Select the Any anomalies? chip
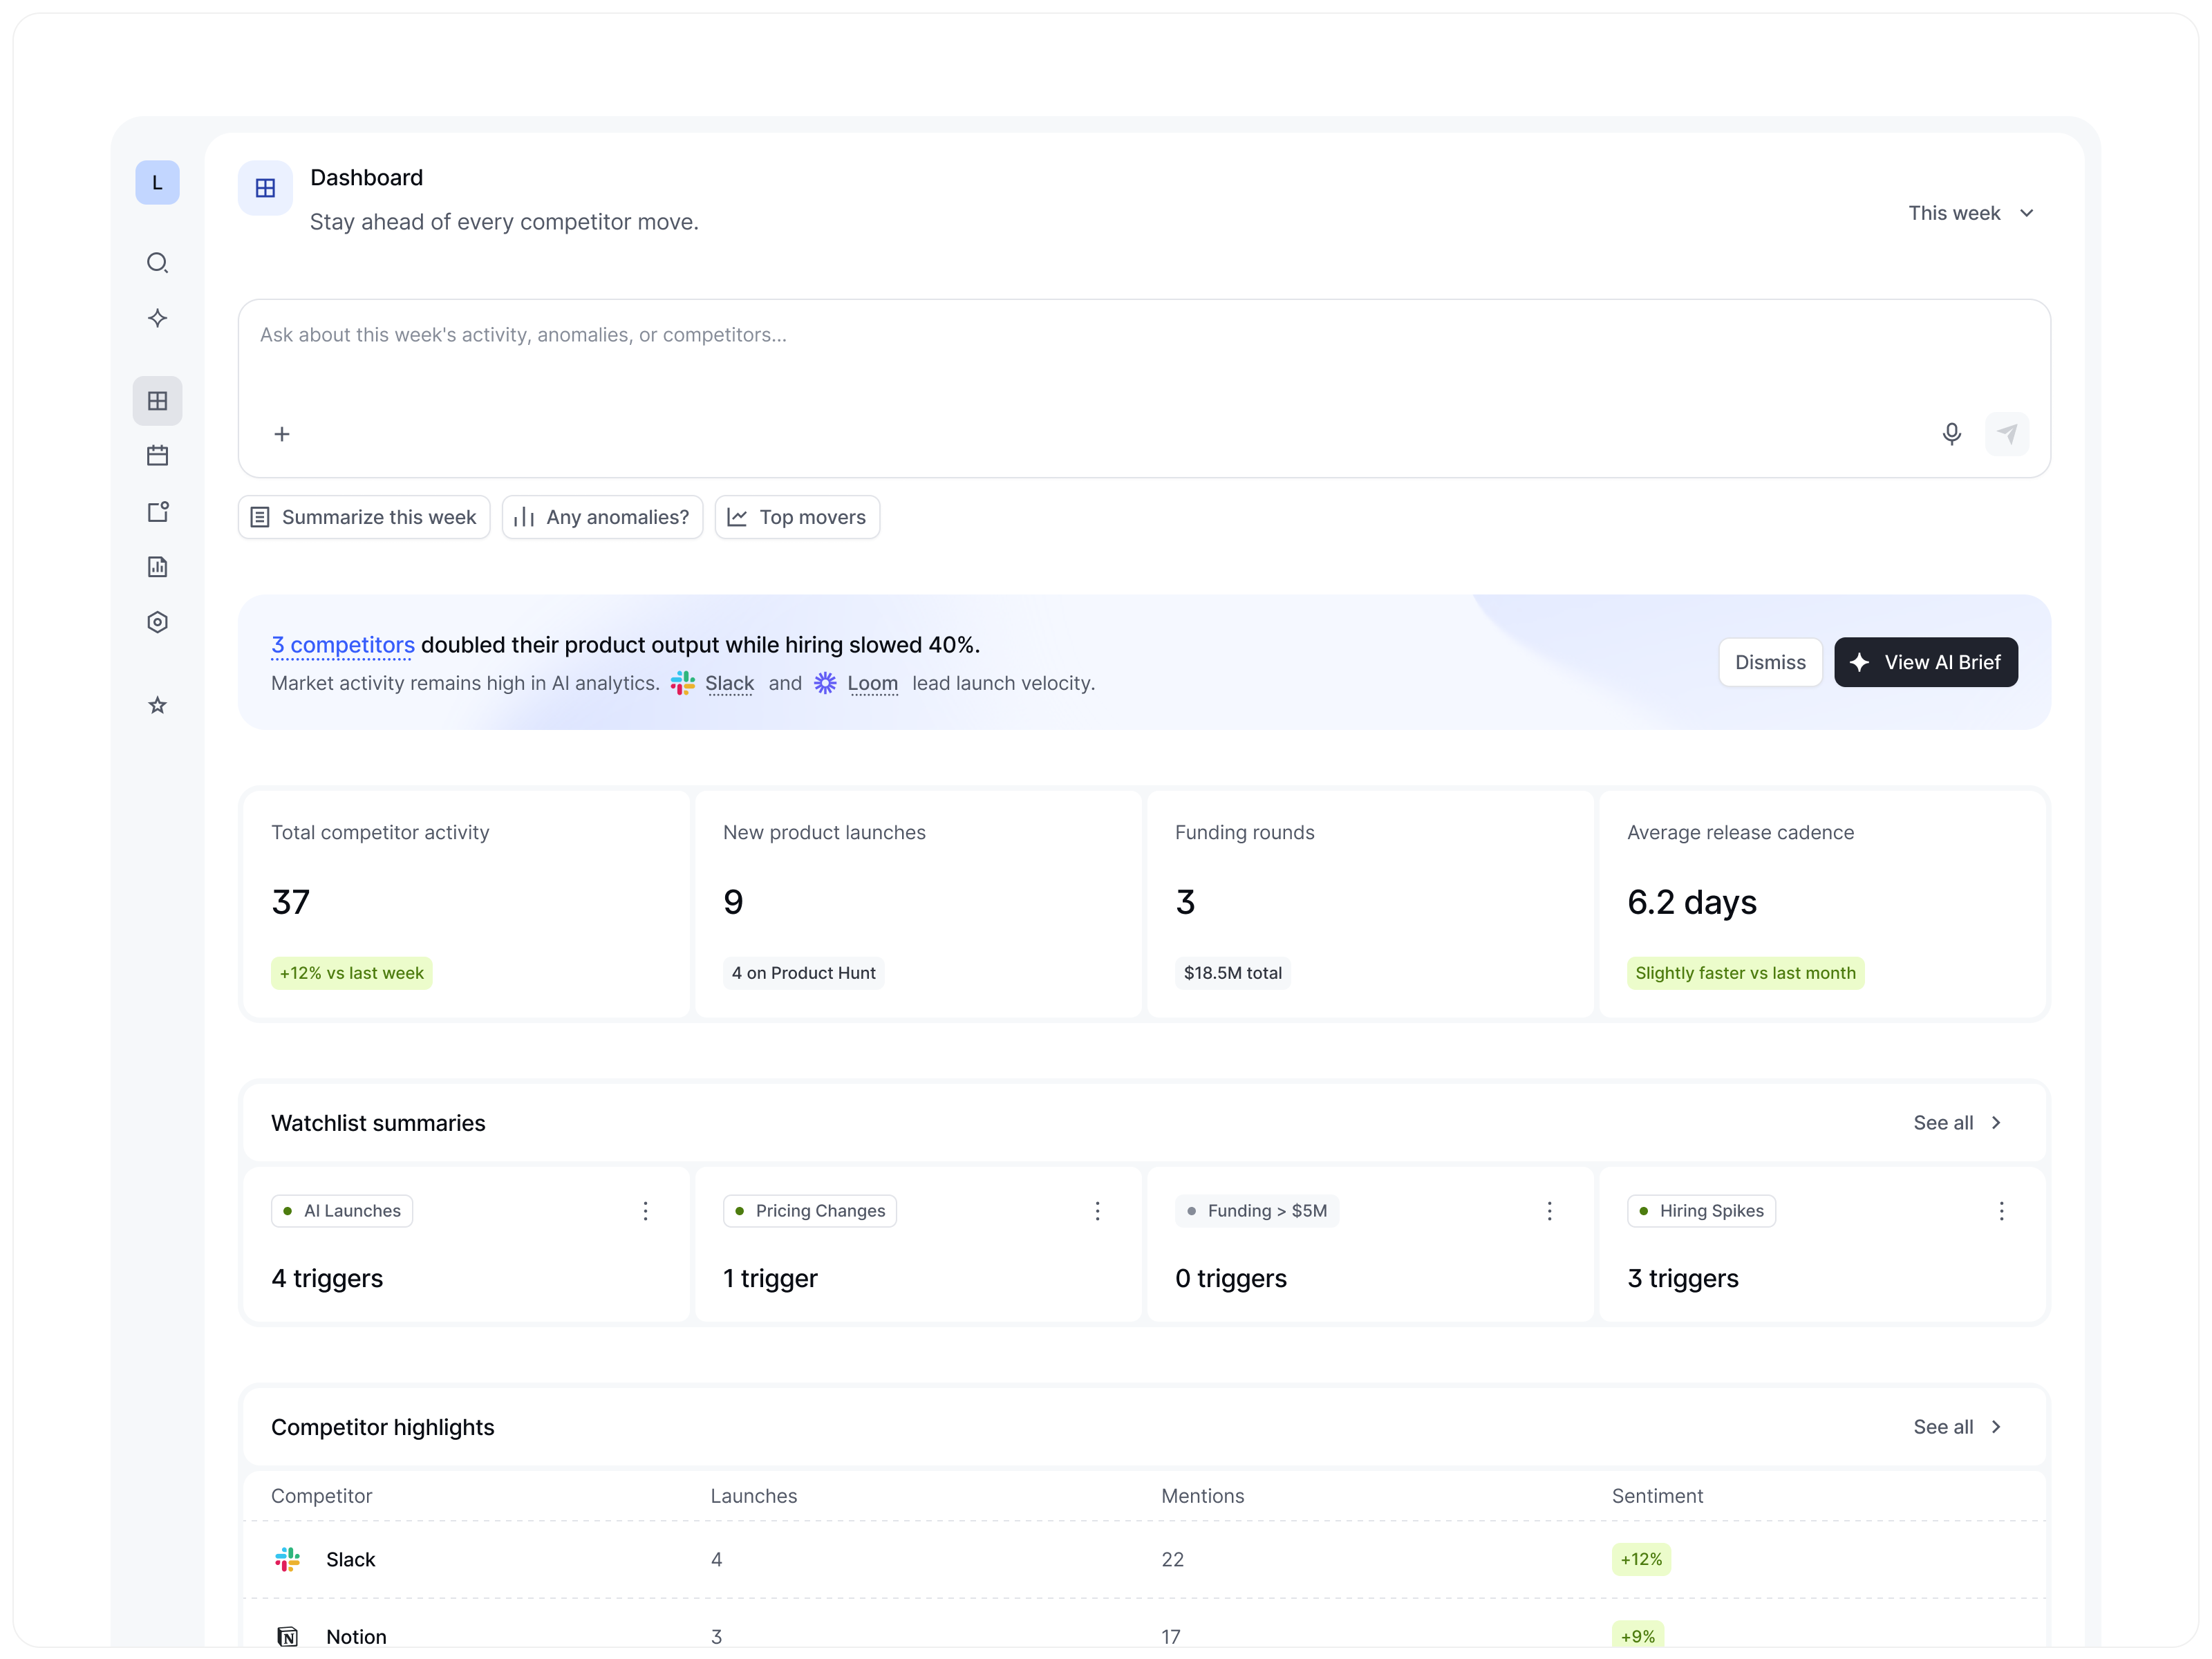 602,517
